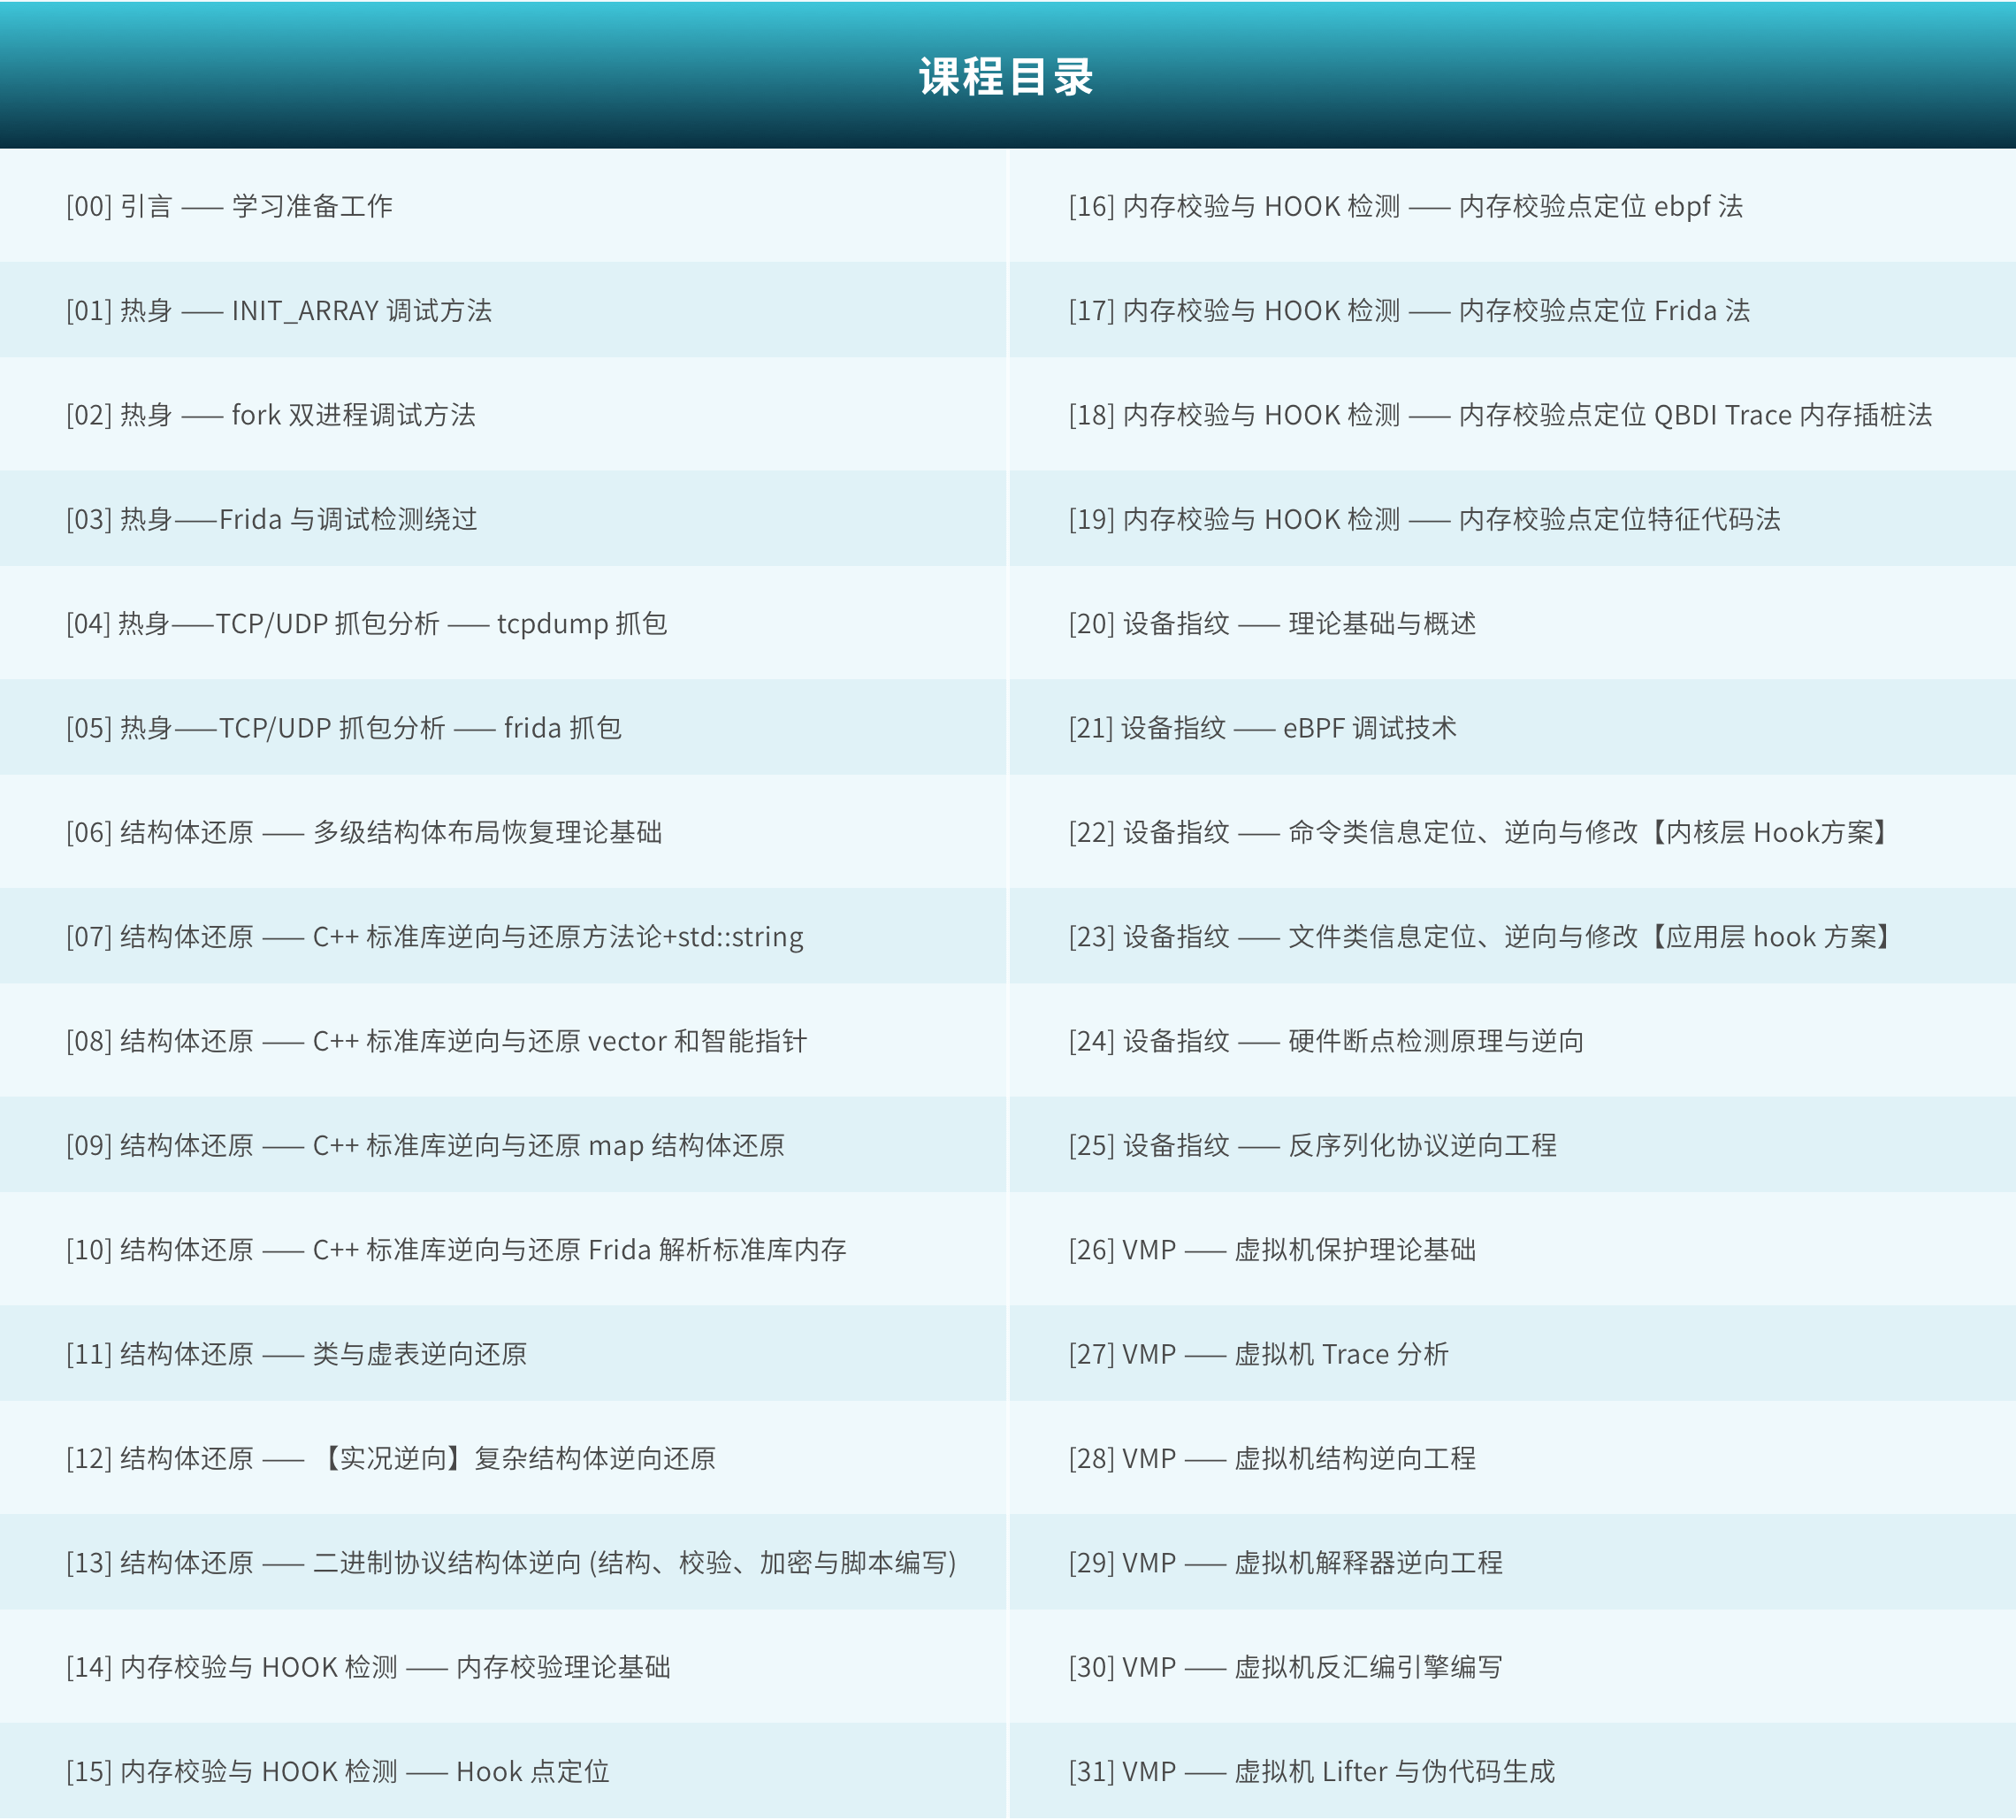2016x1820 pixels.
Task: Open lesson [08] vector 和智能指针
Action: coord(436,1042)
